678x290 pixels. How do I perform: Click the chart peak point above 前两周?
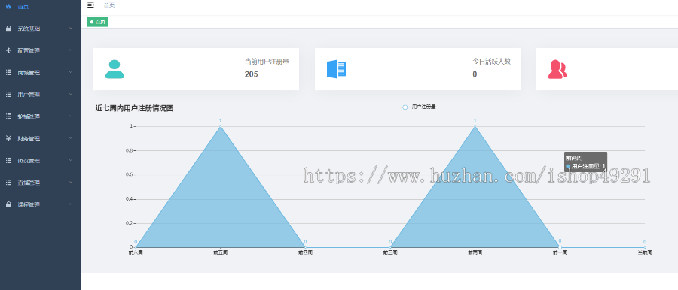(475, 126)
